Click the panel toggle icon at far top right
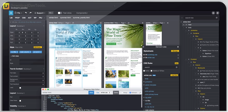The image size is (228, 112). 218,13
